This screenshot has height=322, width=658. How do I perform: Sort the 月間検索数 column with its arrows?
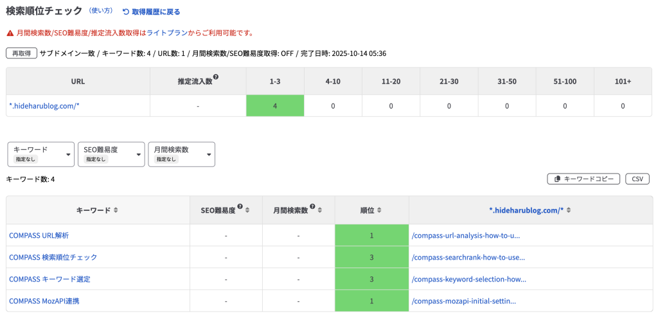coord(319,210)
